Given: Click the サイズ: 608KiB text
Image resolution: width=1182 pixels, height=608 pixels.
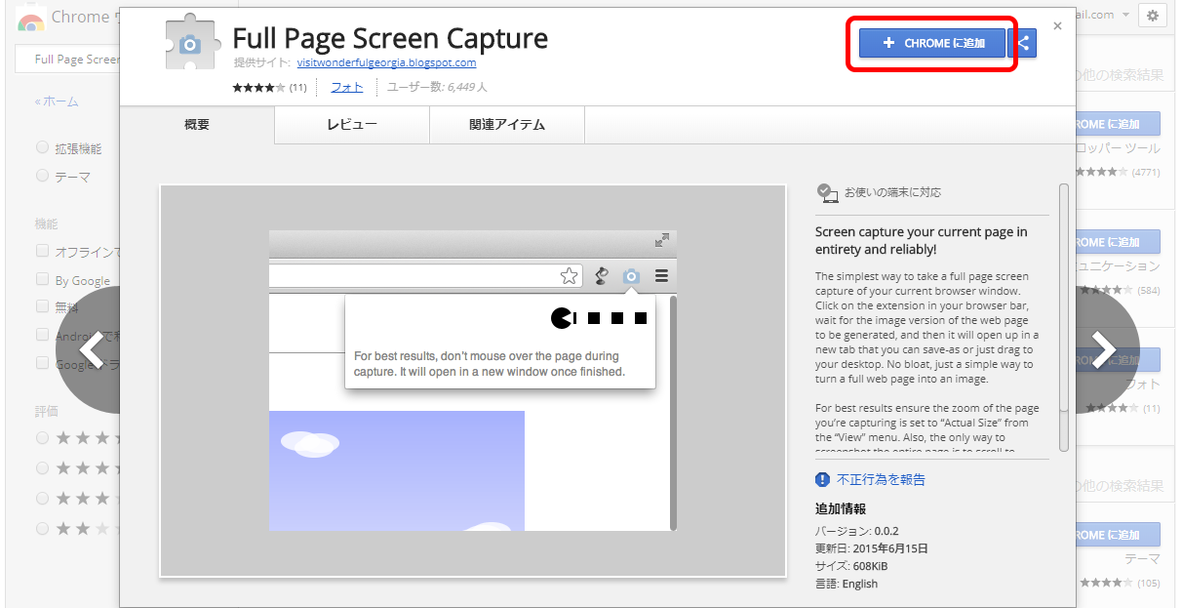Looking at the screenshot, I should tap(851, 566).
